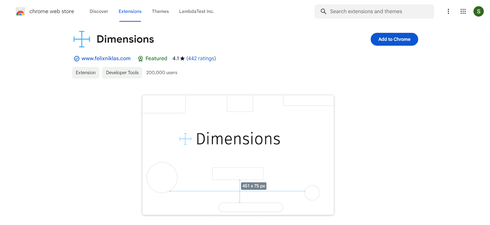Focus the Search extensions and themes field

[374, 11]
